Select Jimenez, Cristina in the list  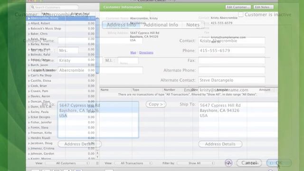[61, 149]
